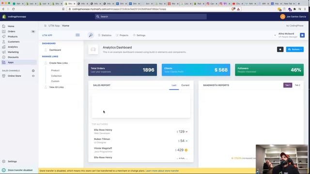The height and width of the screenshot is (174, 310).
Task: Open the Settings menu in app header
Action: (x=139, y=35)
